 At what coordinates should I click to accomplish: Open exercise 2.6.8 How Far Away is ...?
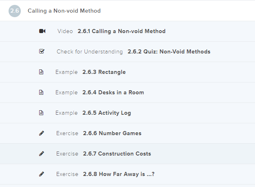[118, 174]
